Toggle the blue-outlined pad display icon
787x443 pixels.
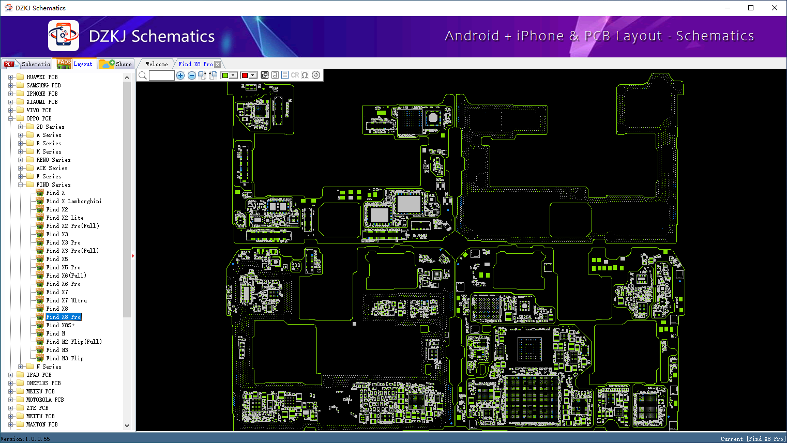(x=285, y=75)
